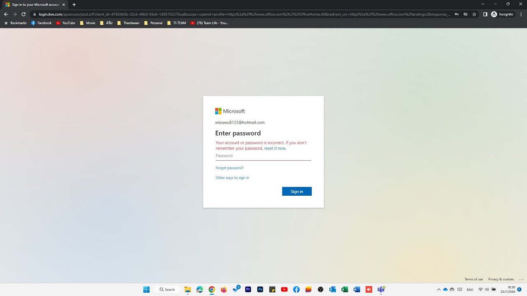This screenshot has width=527, height=296.
Task: Open the saved password key icon
Action: (x=457, y=14)
